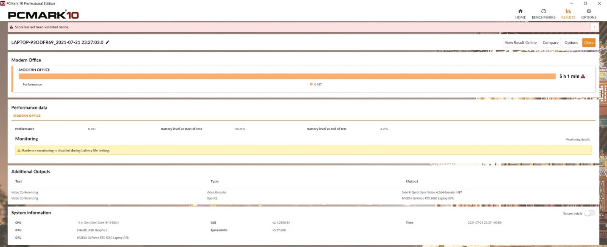The image size is (607, 247).
Task: Toggle the System details switch
Action: click(590, 213)
